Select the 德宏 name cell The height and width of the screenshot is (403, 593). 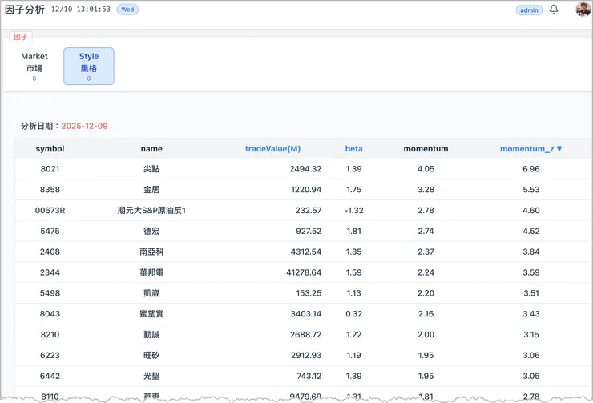pos(151,231)
